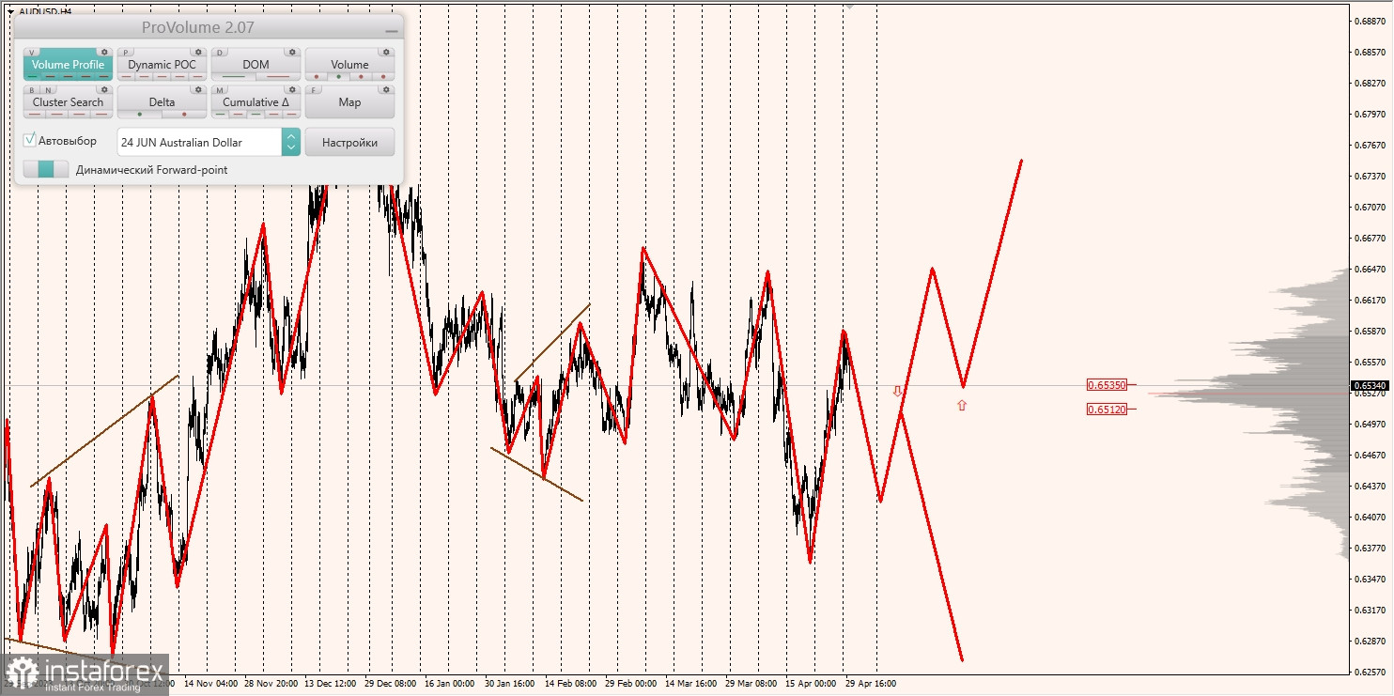Viewport: 1394px width, 696px height.
Task: Click the triangle icon beside AUDUSD,H4
Action: click(10, 11)
